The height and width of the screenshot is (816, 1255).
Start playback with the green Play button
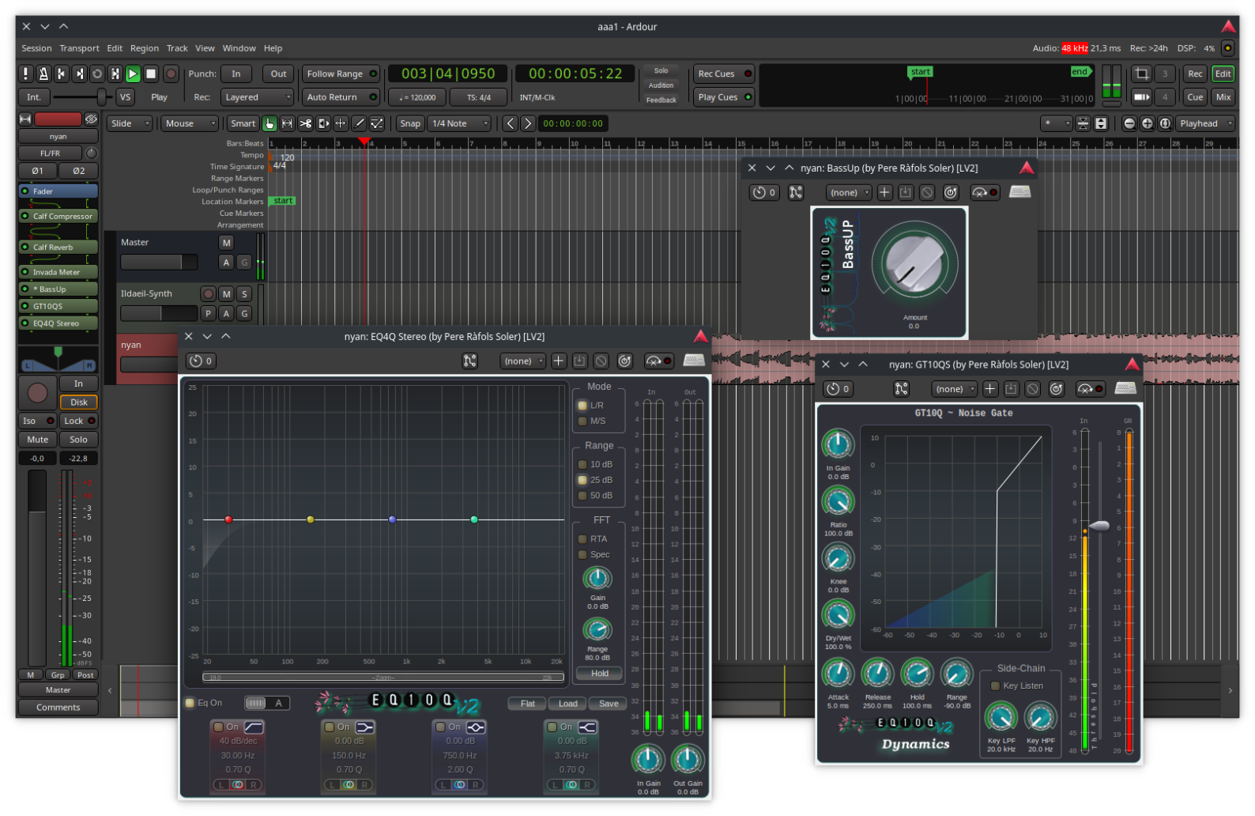(133, 74)
